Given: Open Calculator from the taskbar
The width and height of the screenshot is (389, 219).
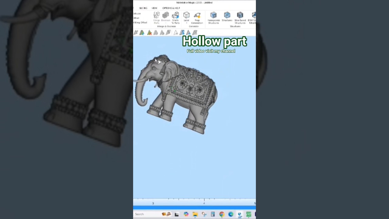Looking at the screenshot, I should point(213,214).
